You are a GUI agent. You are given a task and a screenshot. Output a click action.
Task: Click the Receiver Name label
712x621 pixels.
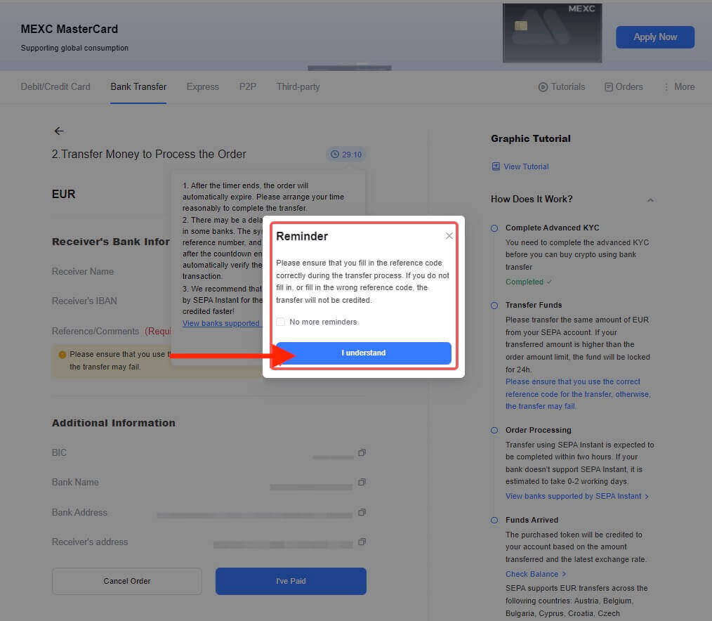[x=83, y=271]
